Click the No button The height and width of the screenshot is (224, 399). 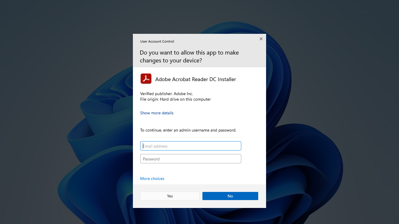click(230, 196)
